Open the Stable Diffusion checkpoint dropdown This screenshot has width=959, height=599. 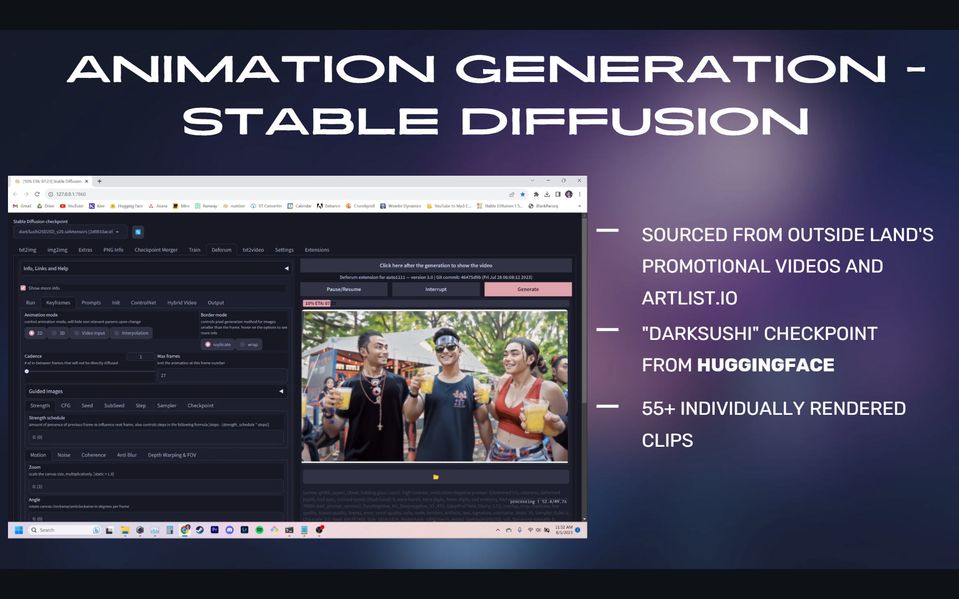point(69,232)
